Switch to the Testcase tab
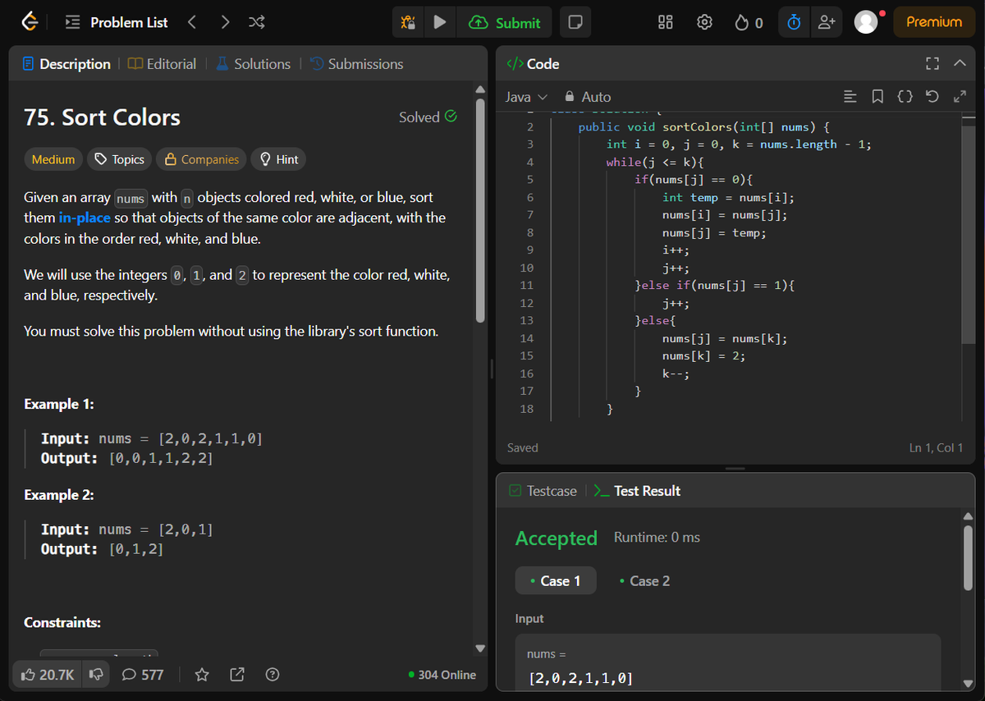 pyautogui.click(x=543, y=491)
